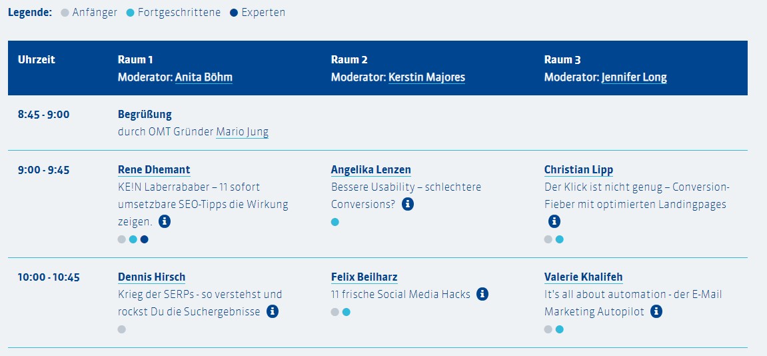The height and width of the screenshot is (356, 767).
Task: Go to Felix Beilharz's speaker page
Action: point(365,277)
